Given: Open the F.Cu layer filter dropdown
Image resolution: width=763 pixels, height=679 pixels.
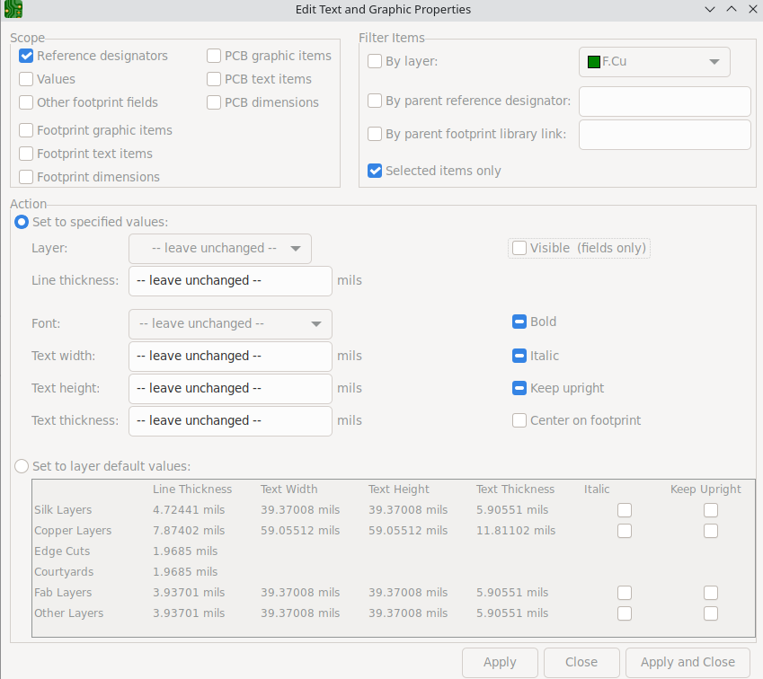Looking at the screenshot, I should click(654, 62).
